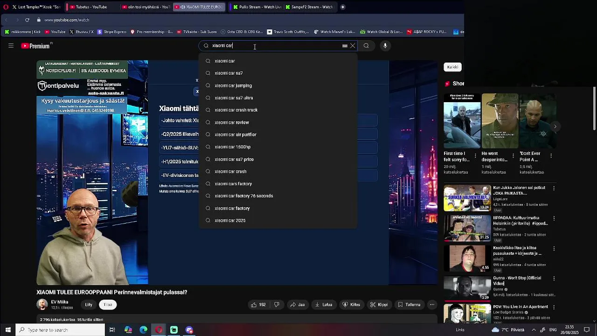Viewport: 597px width, 336px height.
Task: Open IIPPADAA Kulttuurimatka Helsinkiin video title
Action: 520,220
